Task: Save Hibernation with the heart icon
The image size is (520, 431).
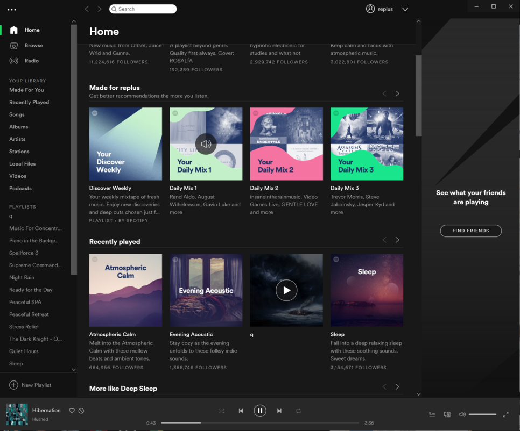Action: click(x=72, y=411)
